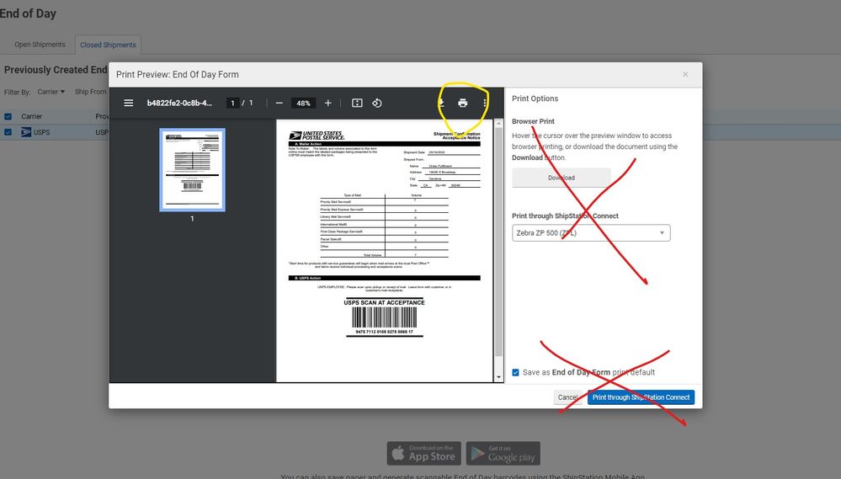Click the printer icon in PDF toolbar
The image size is (841, 479).
click(462, 103)
